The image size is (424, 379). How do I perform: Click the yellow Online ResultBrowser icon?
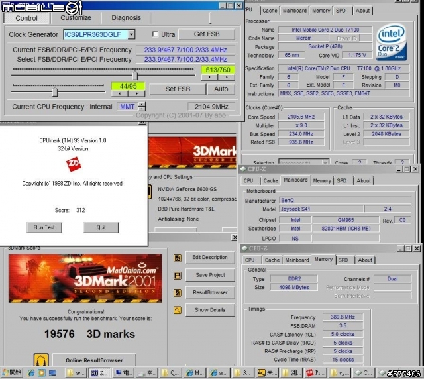point(41,360)
